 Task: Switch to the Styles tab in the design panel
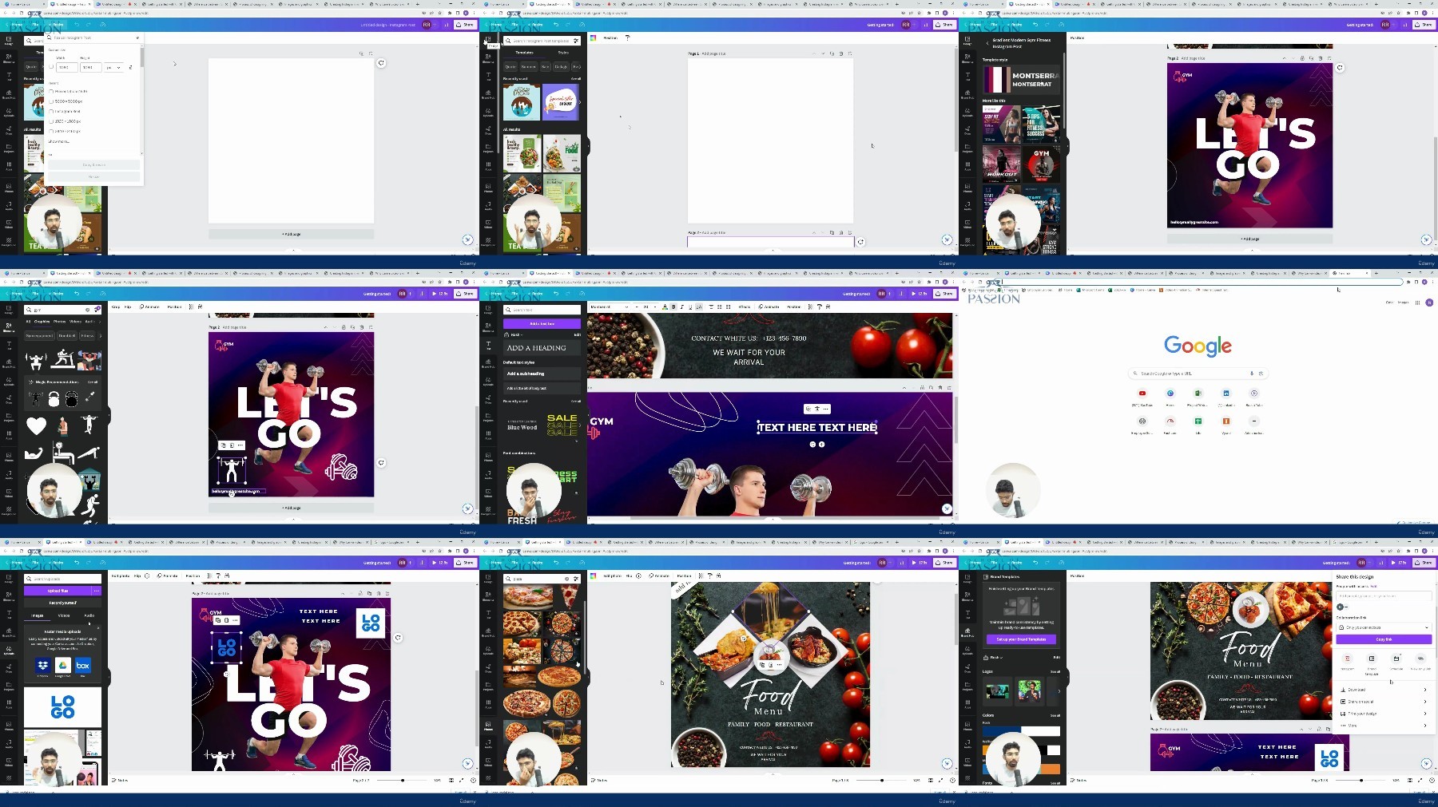tap(563, 53)
